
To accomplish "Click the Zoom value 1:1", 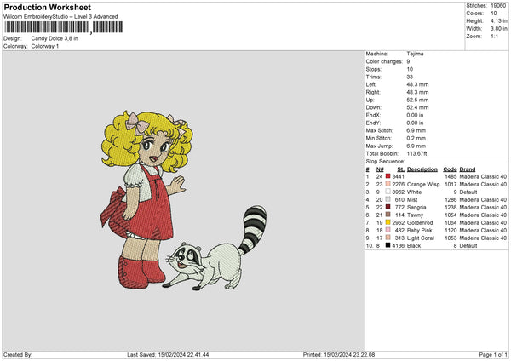I will 494,36.
